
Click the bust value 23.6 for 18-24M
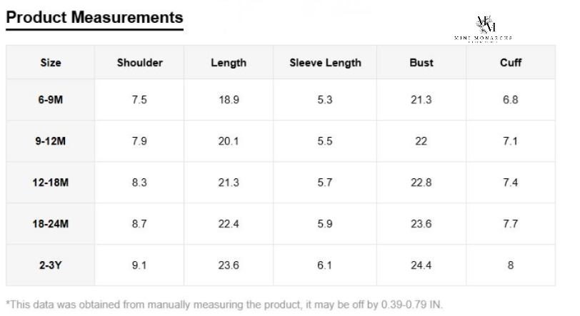tap(421, 224)
